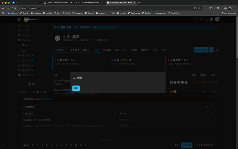Click the keyboard shortcuts icon in sidebar footer
238x149 pixels.
(45, 92)
